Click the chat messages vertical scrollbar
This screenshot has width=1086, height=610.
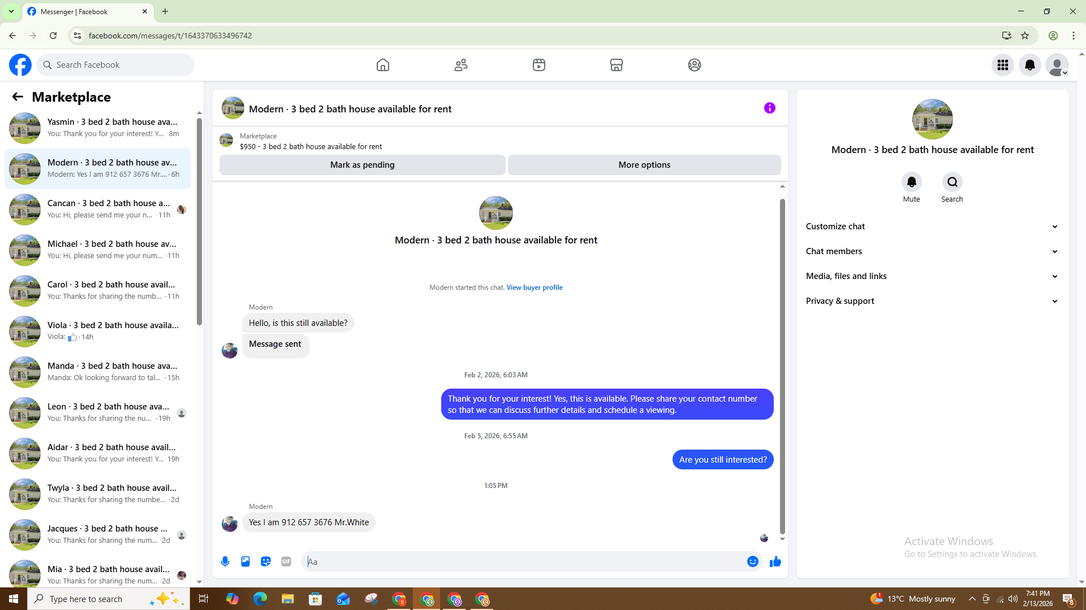click(782, 366)
